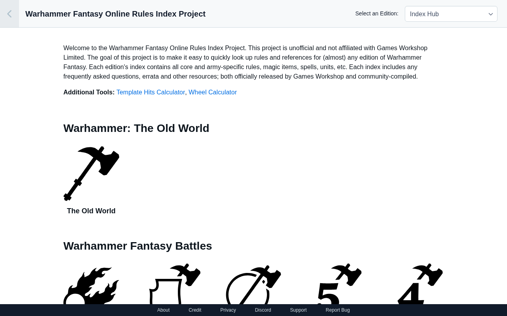Image resolution: width=507 pixels, height=316 pixels.
Task: Open the Discord footer link
Action: (x=263, y=310)
